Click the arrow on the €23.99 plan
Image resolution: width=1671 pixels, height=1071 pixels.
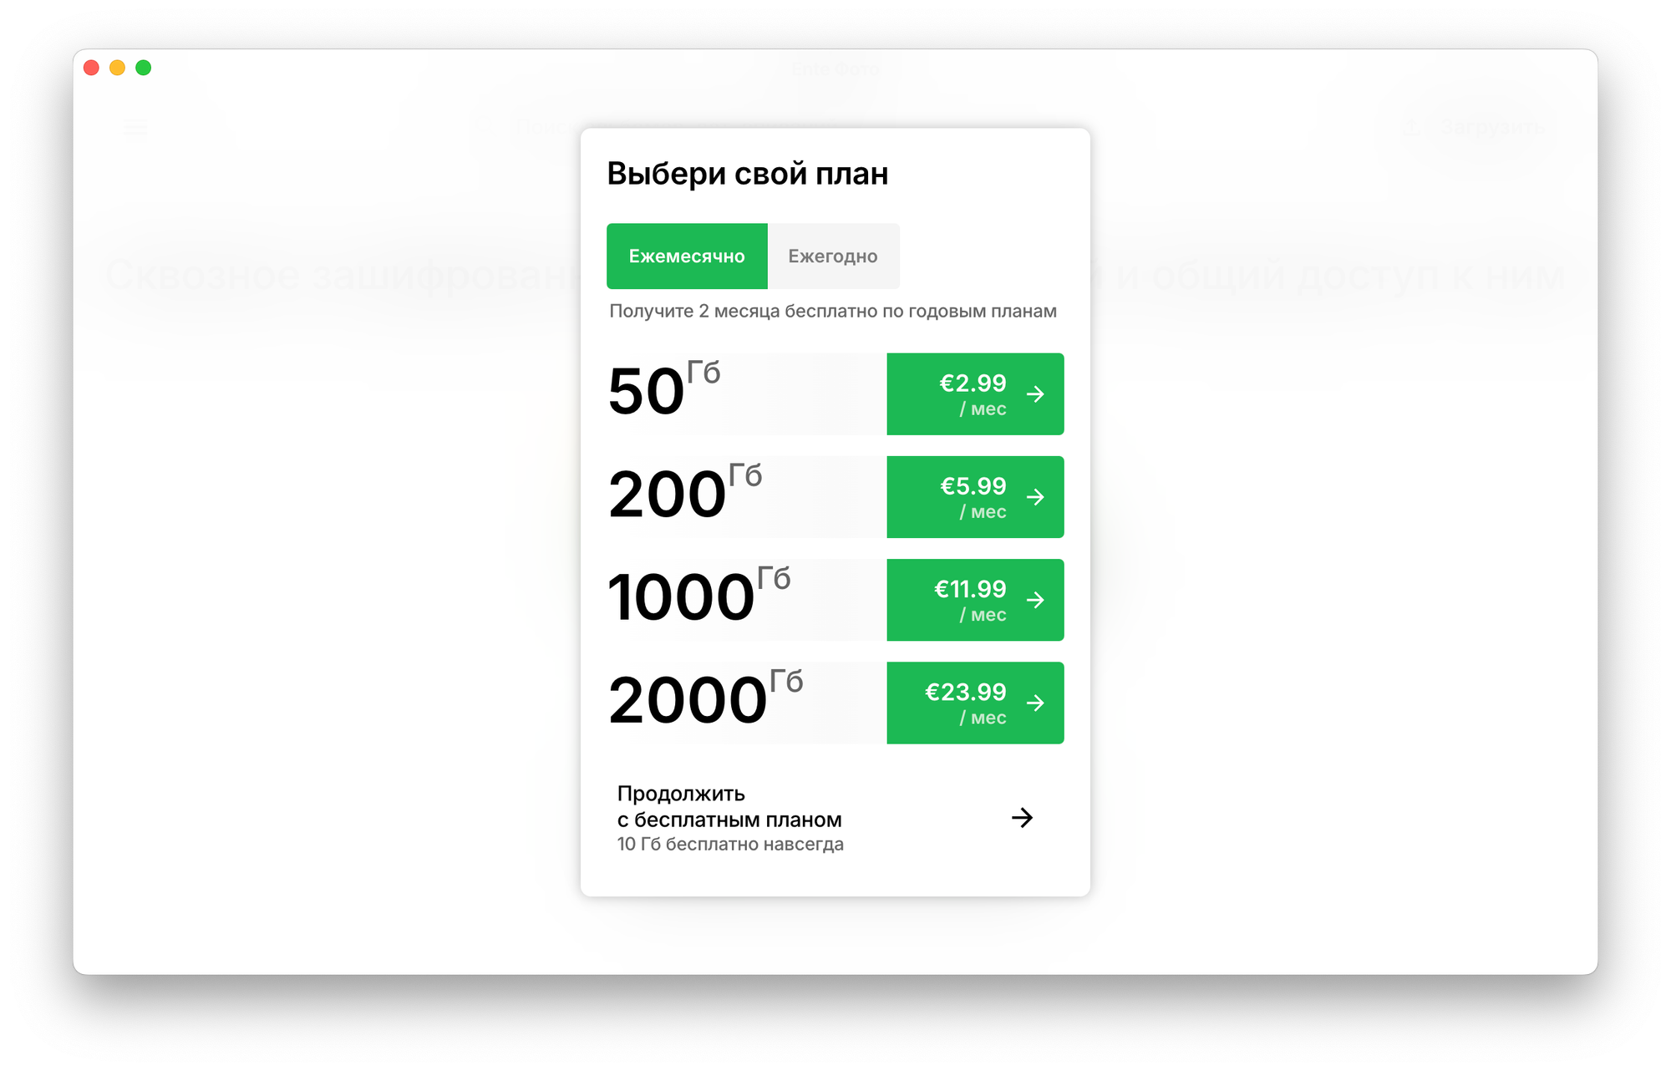(x=1035, y=703)
